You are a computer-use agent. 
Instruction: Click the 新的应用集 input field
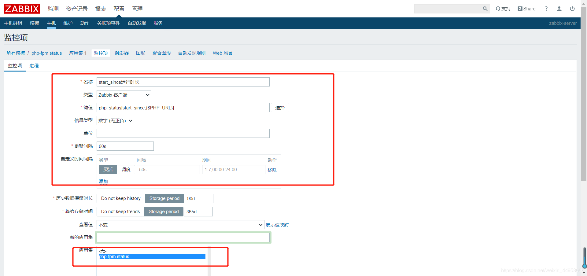pyautogui.click(x=183, y=237)
